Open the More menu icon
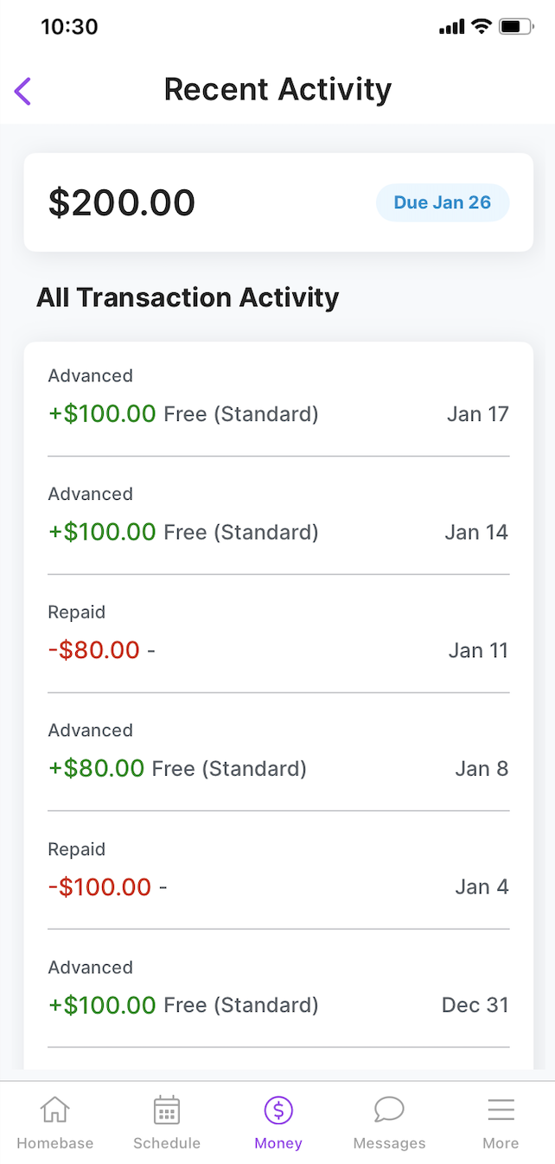This screenshot has height=1164, width=555. pos(501,1110)
